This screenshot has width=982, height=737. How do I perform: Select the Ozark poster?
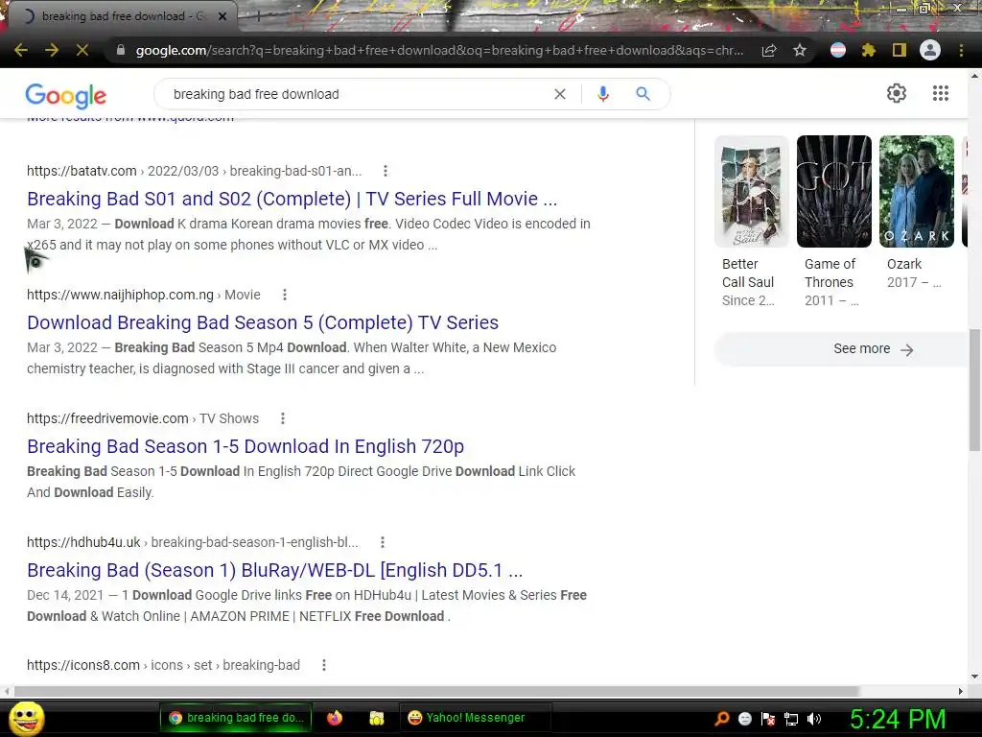click(x=917, y=191)
